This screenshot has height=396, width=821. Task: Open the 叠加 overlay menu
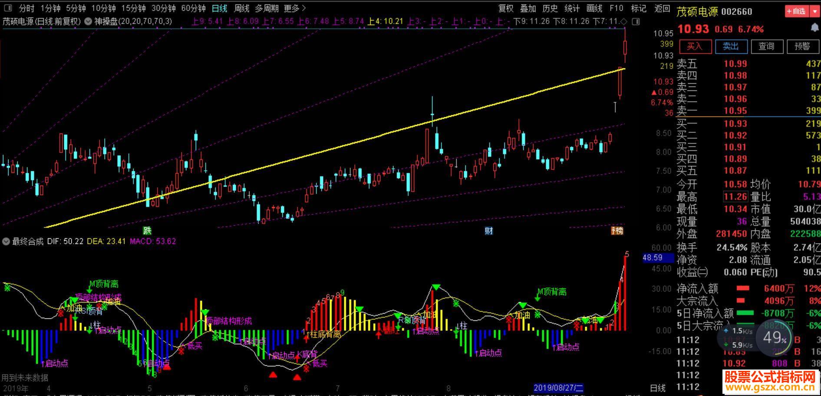528,9
